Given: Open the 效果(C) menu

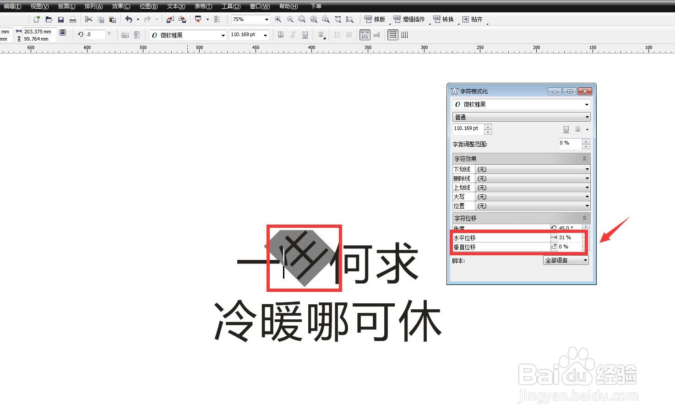Looking at the screenshot, I should coord(121,6).
